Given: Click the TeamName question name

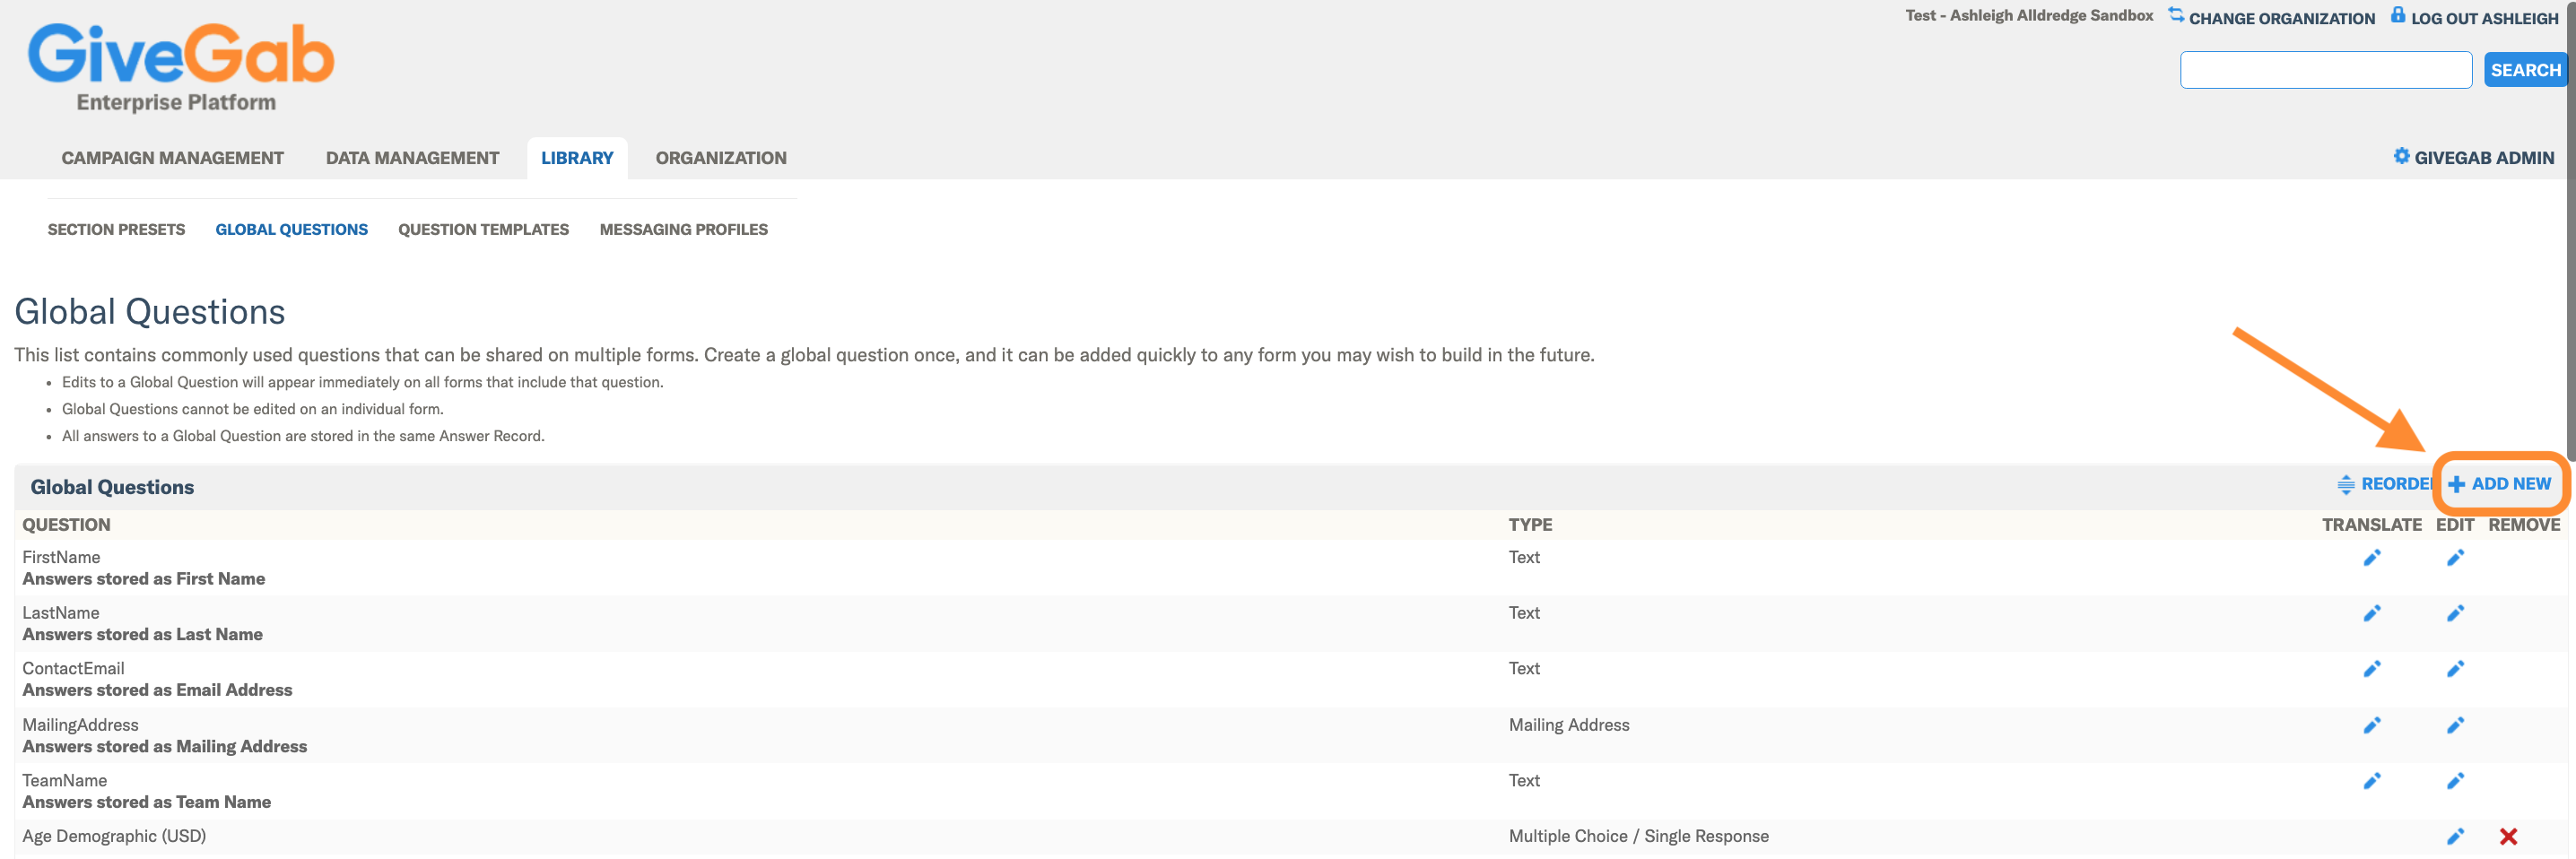Looking at the screenshot, I should point(64,780).
